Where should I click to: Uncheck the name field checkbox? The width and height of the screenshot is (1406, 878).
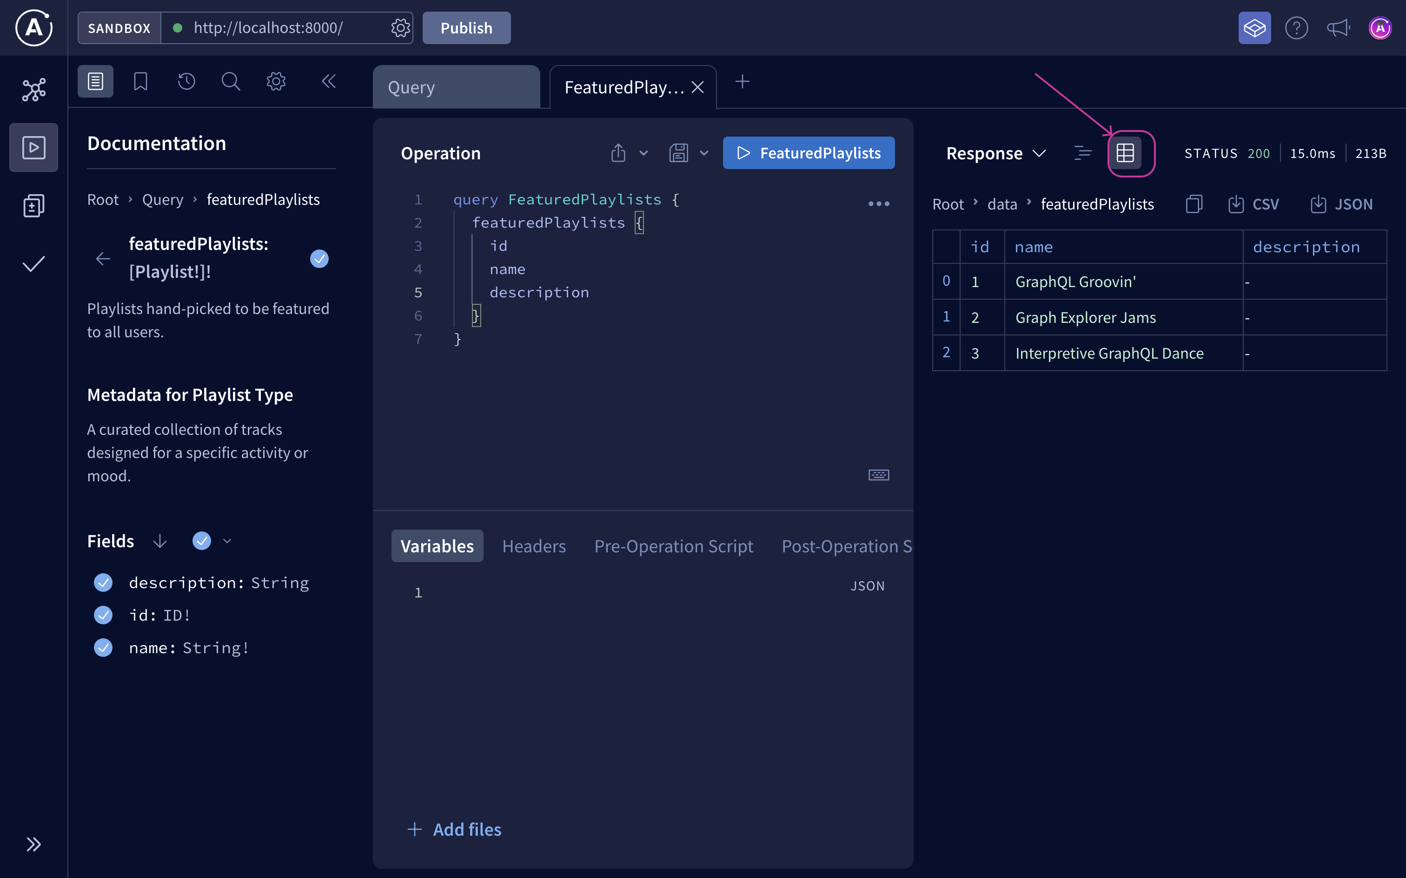pos(103,648)
